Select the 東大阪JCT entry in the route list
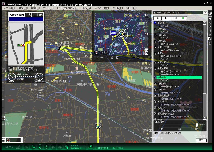This screenshot has height=152, width=214. (163, 101)
